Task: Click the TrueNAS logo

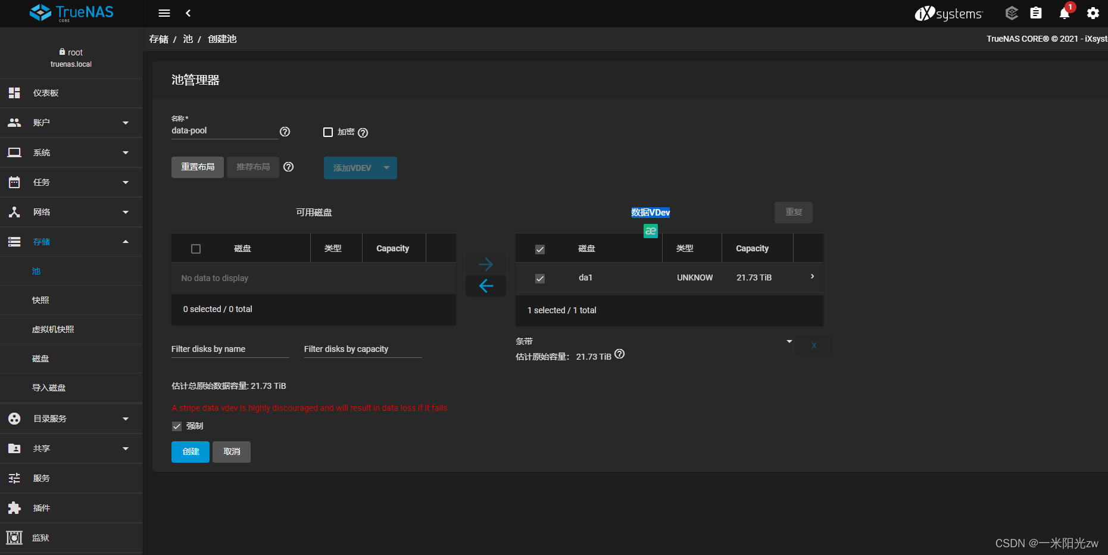Action: tap(71, 13)
